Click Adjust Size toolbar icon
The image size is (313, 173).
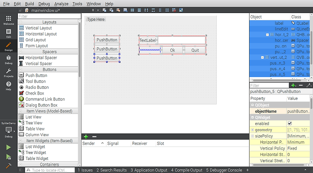point(181,10)
